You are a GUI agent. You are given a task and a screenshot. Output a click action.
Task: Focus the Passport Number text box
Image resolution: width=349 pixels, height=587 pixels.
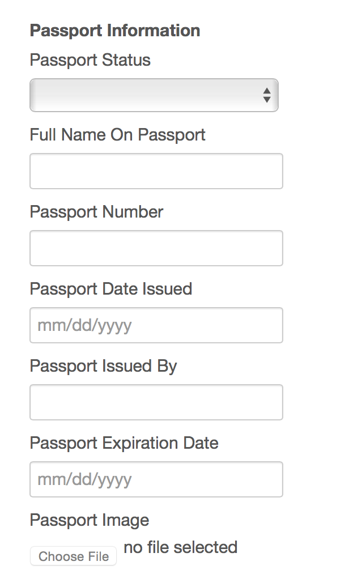tap(156, 248)
